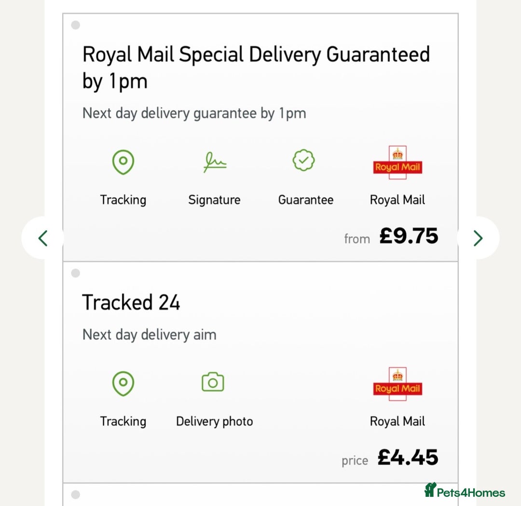Click Royal Mail logo in Tracked 24 card
Viewport: 521px width, 506px height.
[x=398, y=384]
